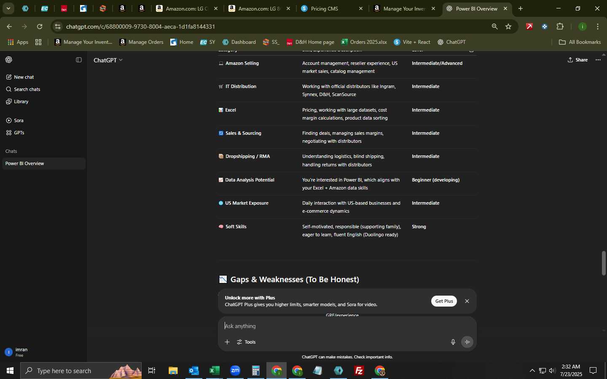Open Manage Your Invent... bookmark
This screenshot has height=379, width=607.
coord(84,42)
